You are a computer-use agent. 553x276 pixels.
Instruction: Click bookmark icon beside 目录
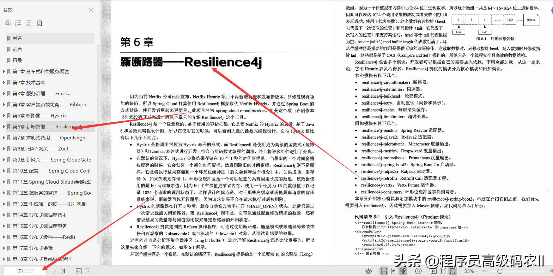pyautogui.click(x=9, y=60)
